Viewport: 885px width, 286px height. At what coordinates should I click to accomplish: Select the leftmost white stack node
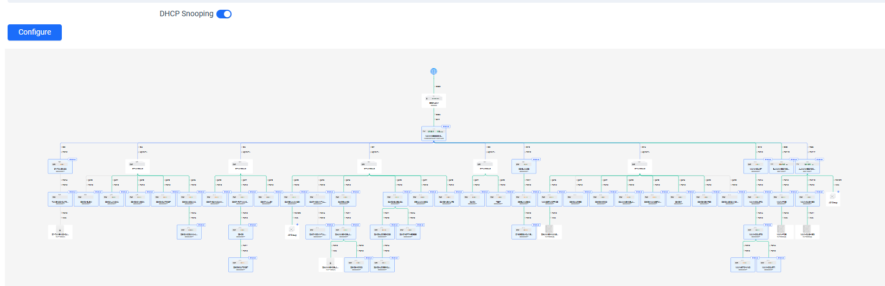coord(137,167)
